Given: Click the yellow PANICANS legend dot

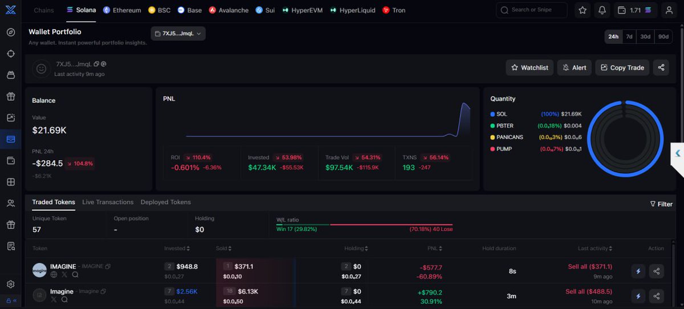Looking at the screenshot, I should pos(492,137).
